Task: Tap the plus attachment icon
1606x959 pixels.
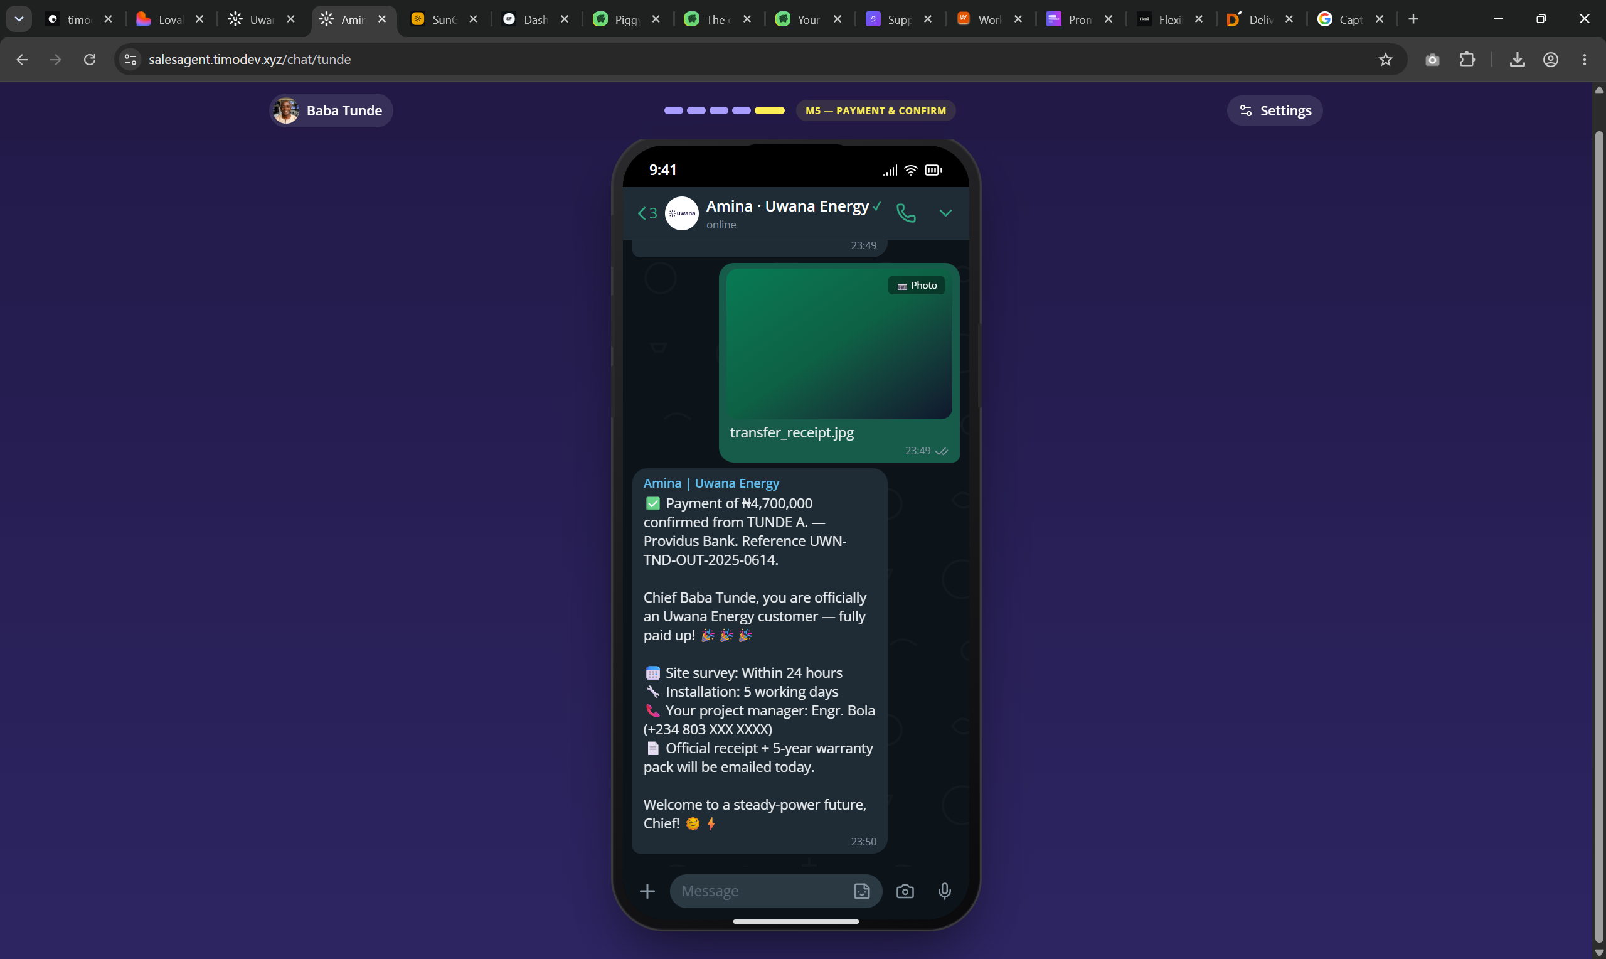Action: (x=647, y=891)
